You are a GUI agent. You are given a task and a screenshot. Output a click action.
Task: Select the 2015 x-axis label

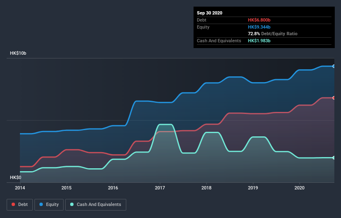click(66, 188)
